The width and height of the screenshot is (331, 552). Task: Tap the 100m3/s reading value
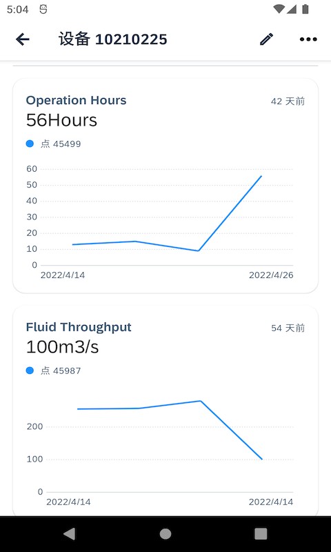pyautogui.click(x=62, y=347)
